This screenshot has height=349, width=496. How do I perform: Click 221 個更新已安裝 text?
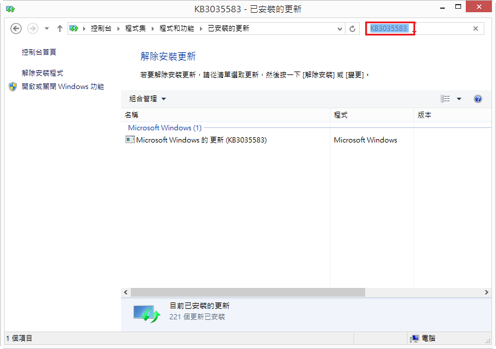(x=197, y=317)
